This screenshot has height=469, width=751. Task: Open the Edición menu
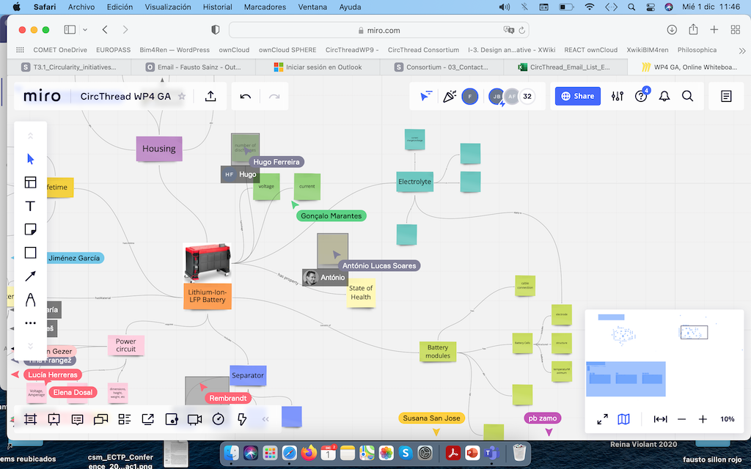coord(120,7)
